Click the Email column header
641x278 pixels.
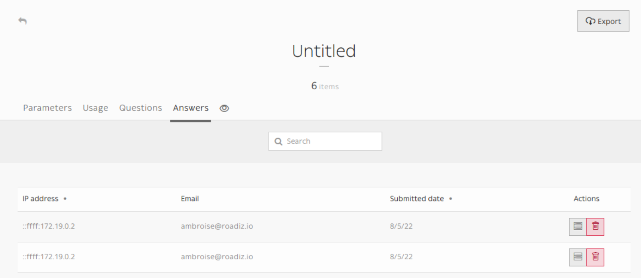coord(190,199)
